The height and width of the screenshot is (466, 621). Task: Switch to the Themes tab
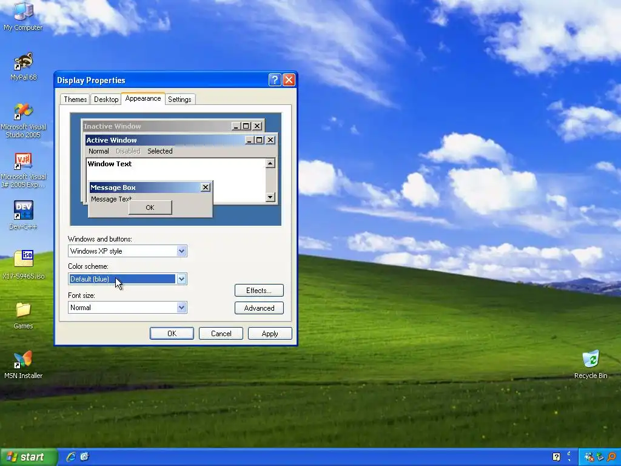pyautogui.click(x=75, y=100)
